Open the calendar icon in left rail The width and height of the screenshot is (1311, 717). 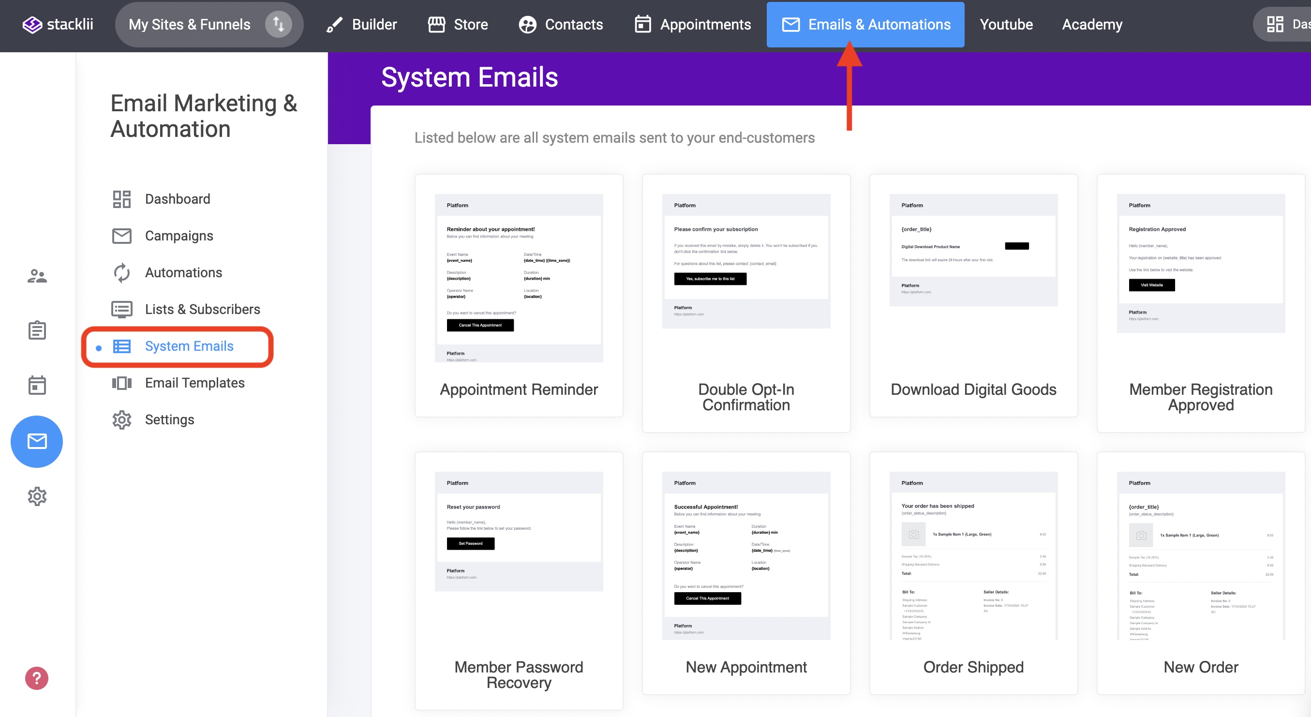coord(37,385)
